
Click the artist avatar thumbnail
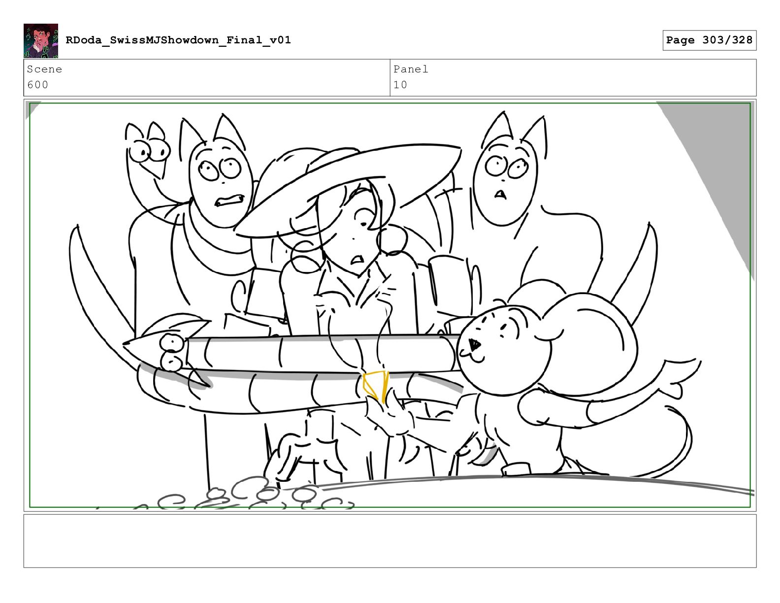41,41
